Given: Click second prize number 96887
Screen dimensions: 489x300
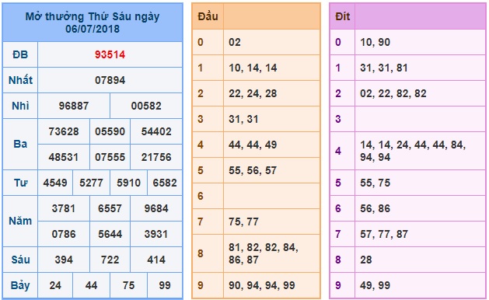Looking at the screenshot, I should pyautogui.click(x=74, y=106).
